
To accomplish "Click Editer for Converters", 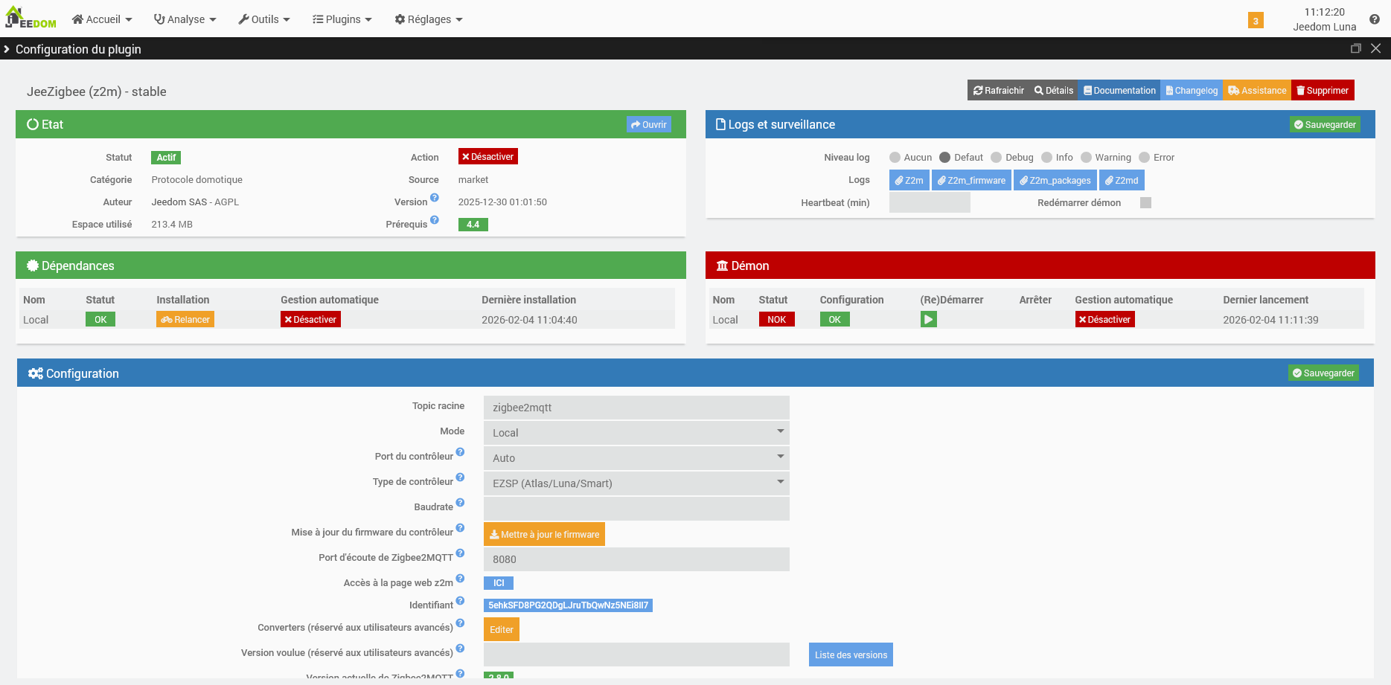I will [x=502, y=629].
